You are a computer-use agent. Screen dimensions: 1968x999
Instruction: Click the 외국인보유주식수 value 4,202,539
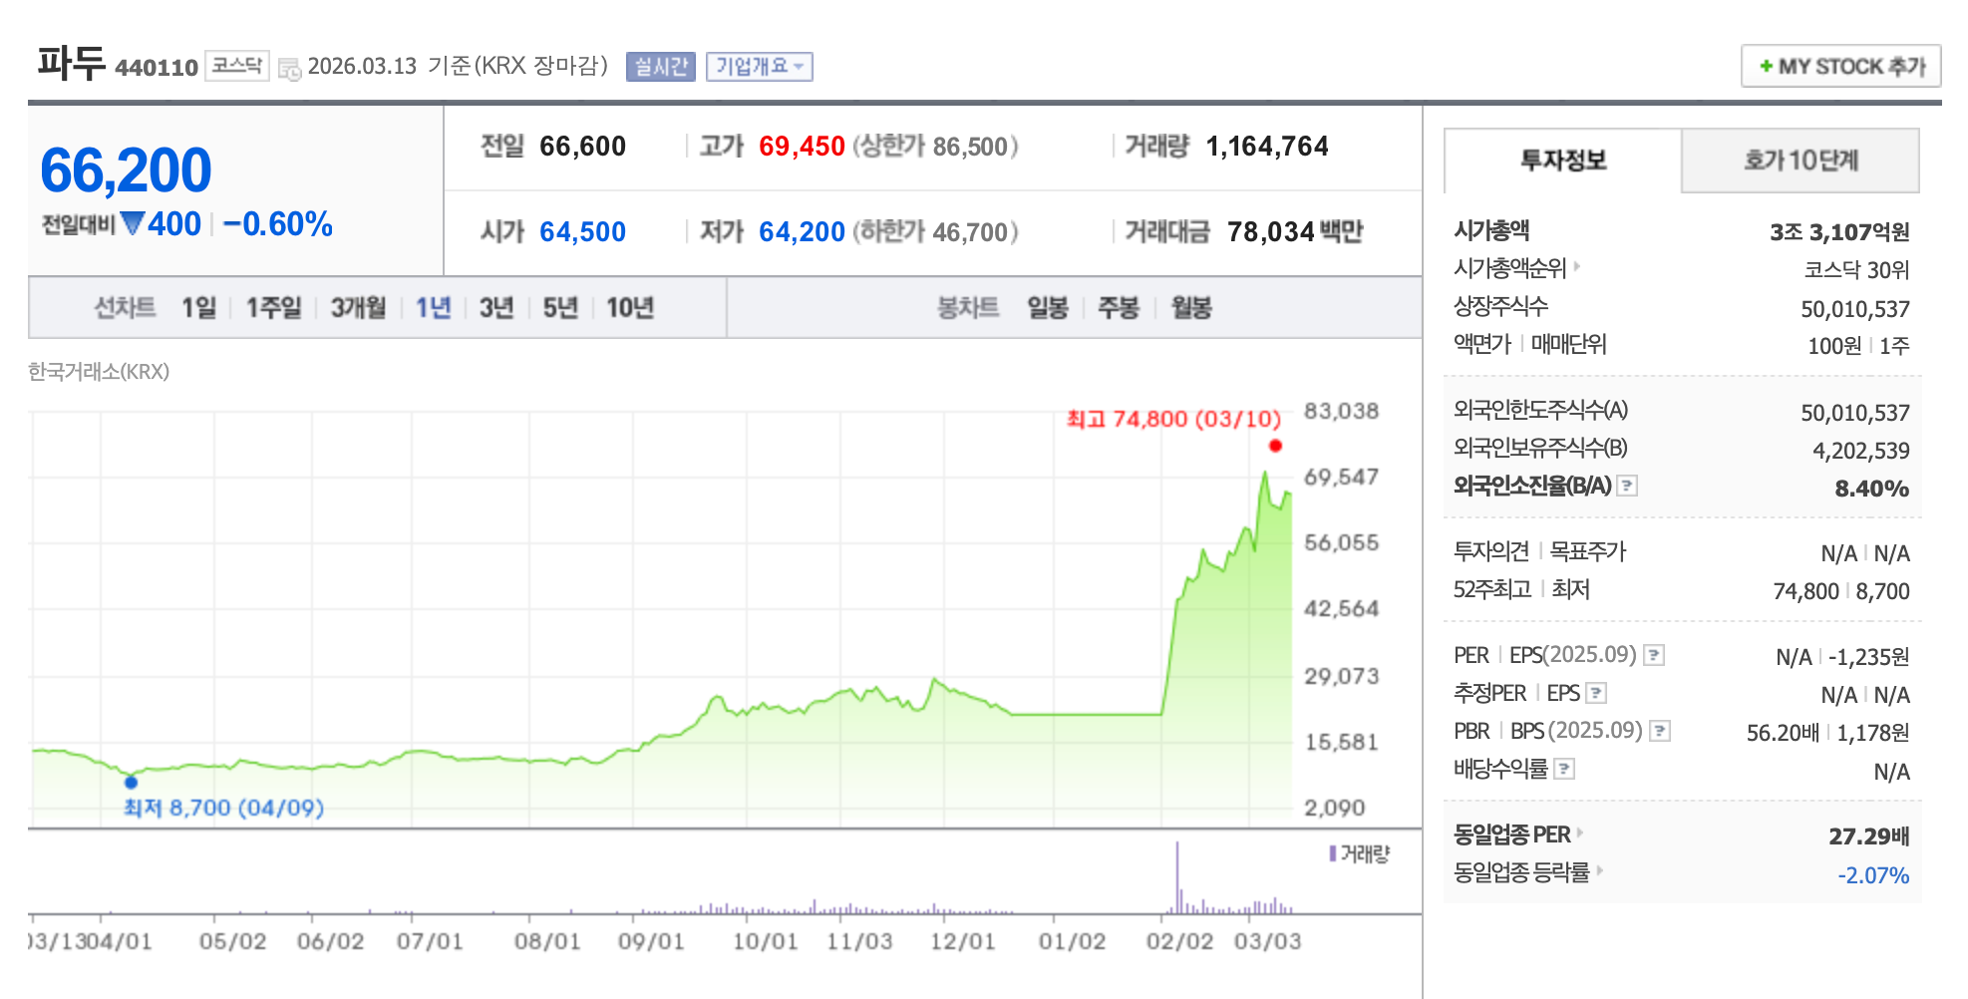(x=1860, y=451)
